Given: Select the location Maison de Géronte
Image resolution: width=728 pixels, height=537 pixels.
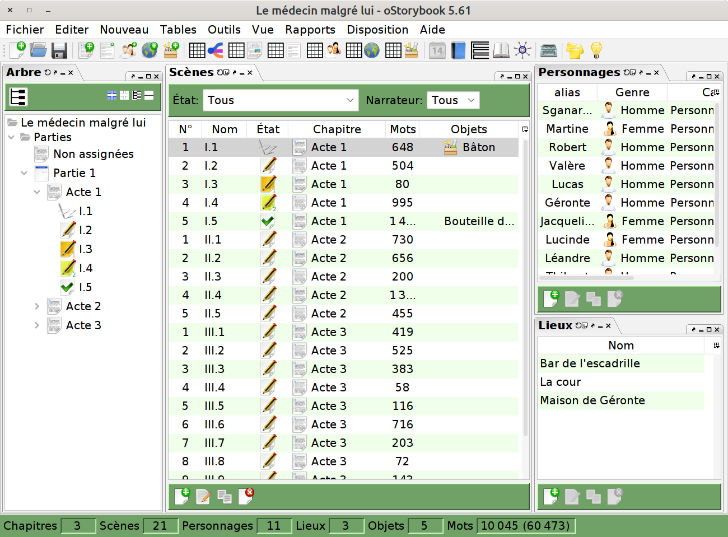Looking at the screenshot, I should pos(621,400).
